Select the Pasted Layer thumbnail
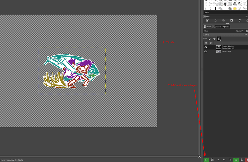248x162 pixels. pyautogui.click(x=219, y=51)
